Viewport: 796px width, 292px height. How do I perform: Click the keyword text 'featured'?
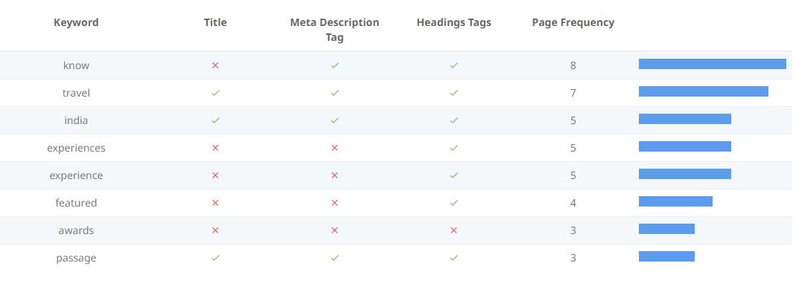(76, 203)
